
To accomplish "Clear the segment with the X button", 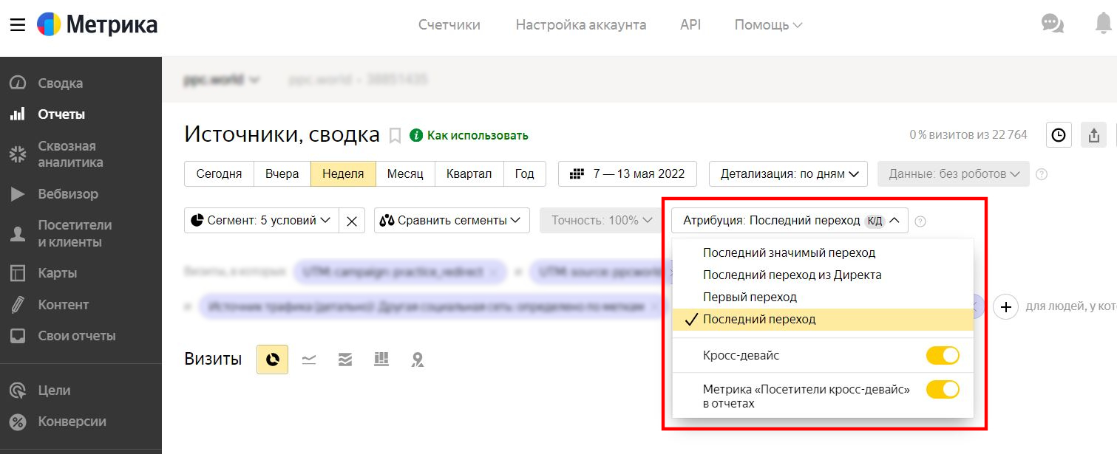I will (x=352, y=221).
